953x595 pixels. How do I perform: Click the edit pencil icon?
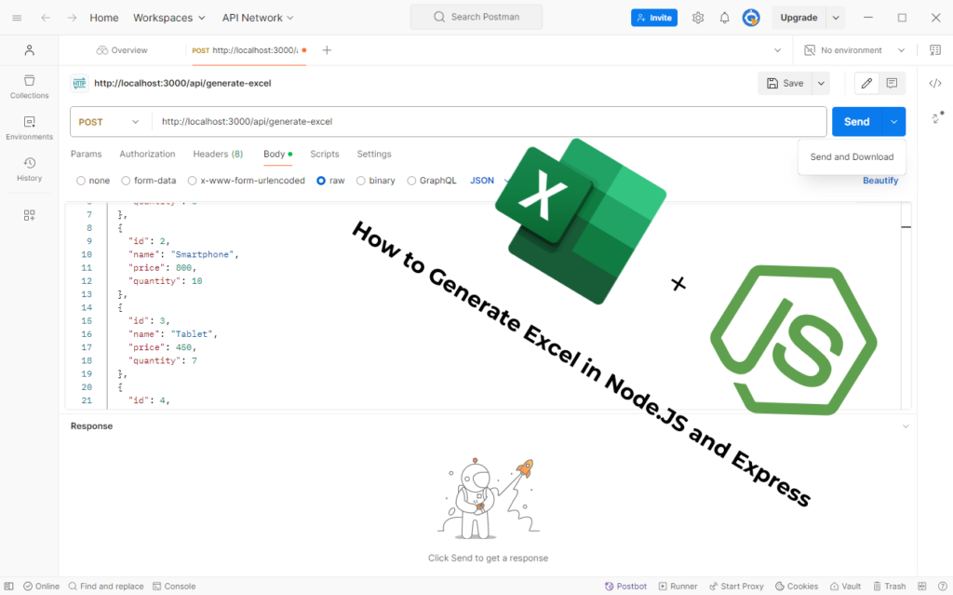pos(866,84)
